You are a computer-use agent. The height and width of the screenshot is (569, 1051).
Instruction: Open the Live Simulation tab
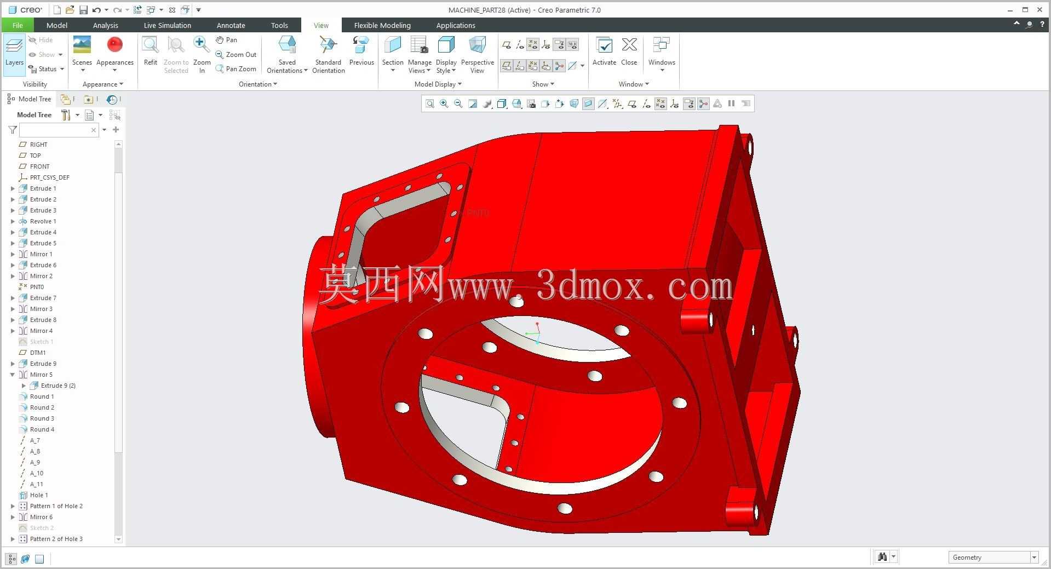point(167,25)
